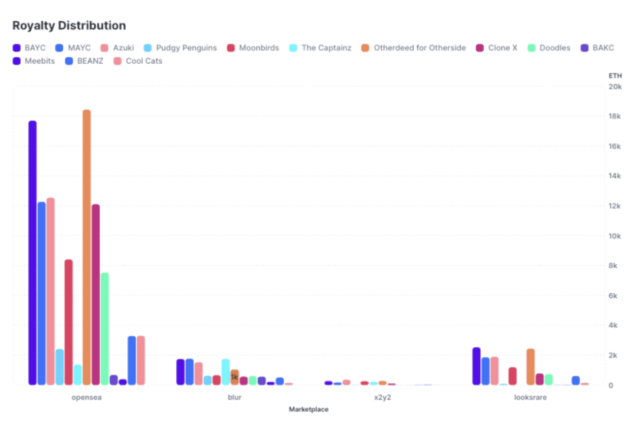This screenshot has height=430, width=637.
Task: Click the Doodles legend label
Action: pos(555,48)
